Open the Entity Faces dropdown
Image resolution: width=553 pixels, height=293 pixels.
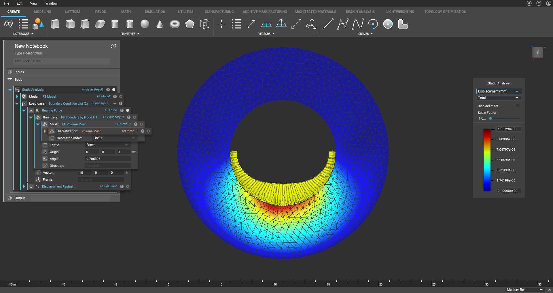[x=107, y=145]
